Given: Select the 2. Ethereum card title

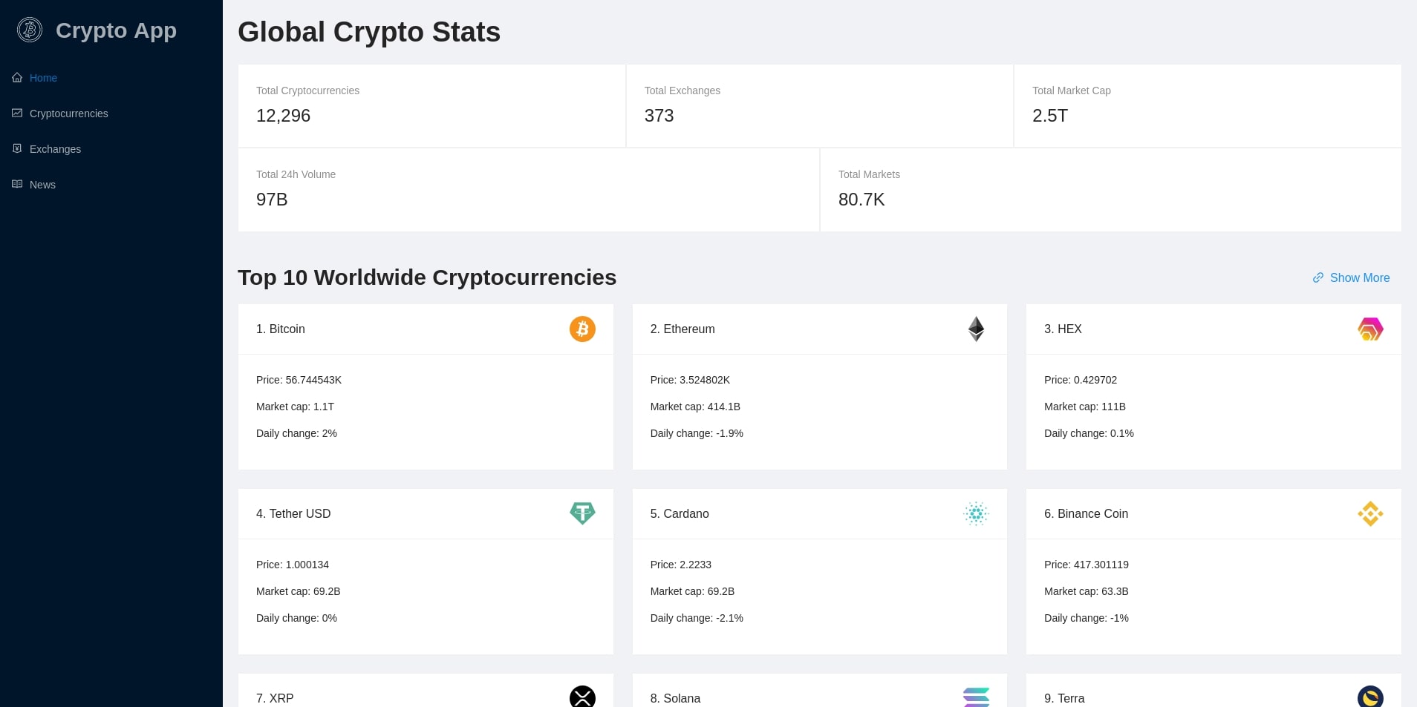Looking at the screenshot, I should click(682, 329).
